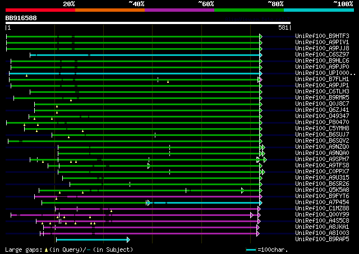Select hit label UniRef100_A9NQA0
Screen dimensions: 359x254
tap(322, 153)
